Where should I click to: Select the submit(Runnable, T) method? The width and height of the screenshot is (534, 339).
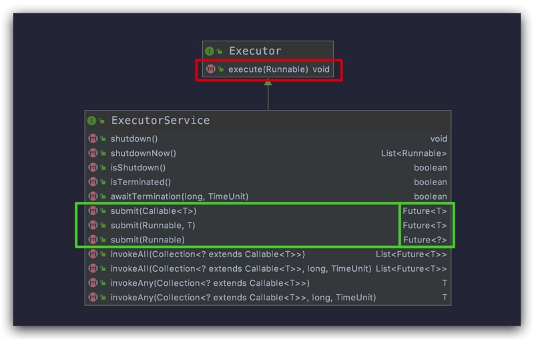[x=153, y=225]
